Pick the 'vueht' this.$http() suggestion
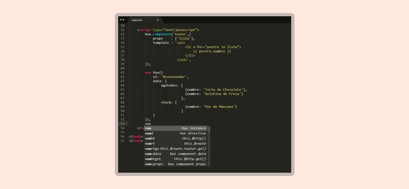 pyautogui.click(x=176, y=138)
